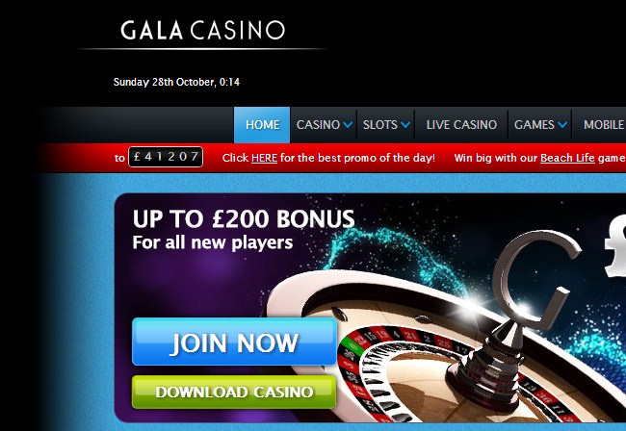Open the MOBILE menu item
Screen dimensions: 626x431
(603, 125)
